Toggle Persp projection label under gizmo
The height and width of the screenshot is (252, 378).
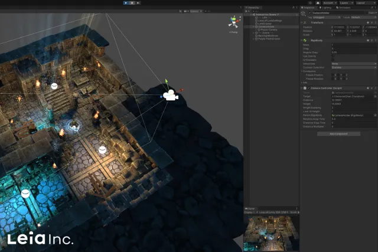pyautogui.click(x=233, y=32)
